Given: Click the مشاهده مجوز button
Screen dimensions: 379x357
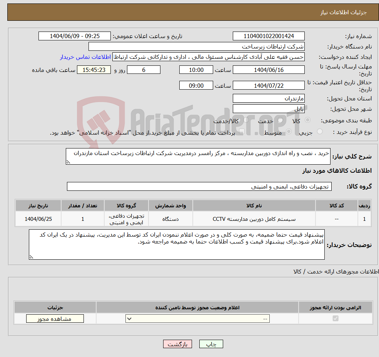Looking at the screenshot, I should tap(55, 318).
